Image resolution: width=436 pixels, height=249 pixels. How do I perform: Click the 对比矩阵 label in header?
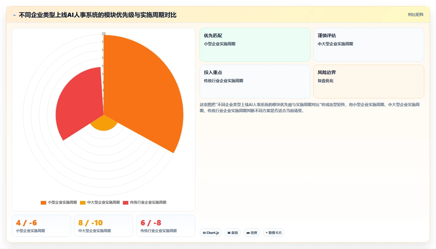415,15
